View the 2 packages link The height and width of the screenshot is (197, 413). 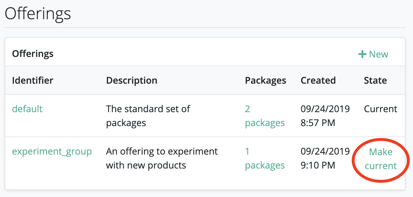click(265, 116)
